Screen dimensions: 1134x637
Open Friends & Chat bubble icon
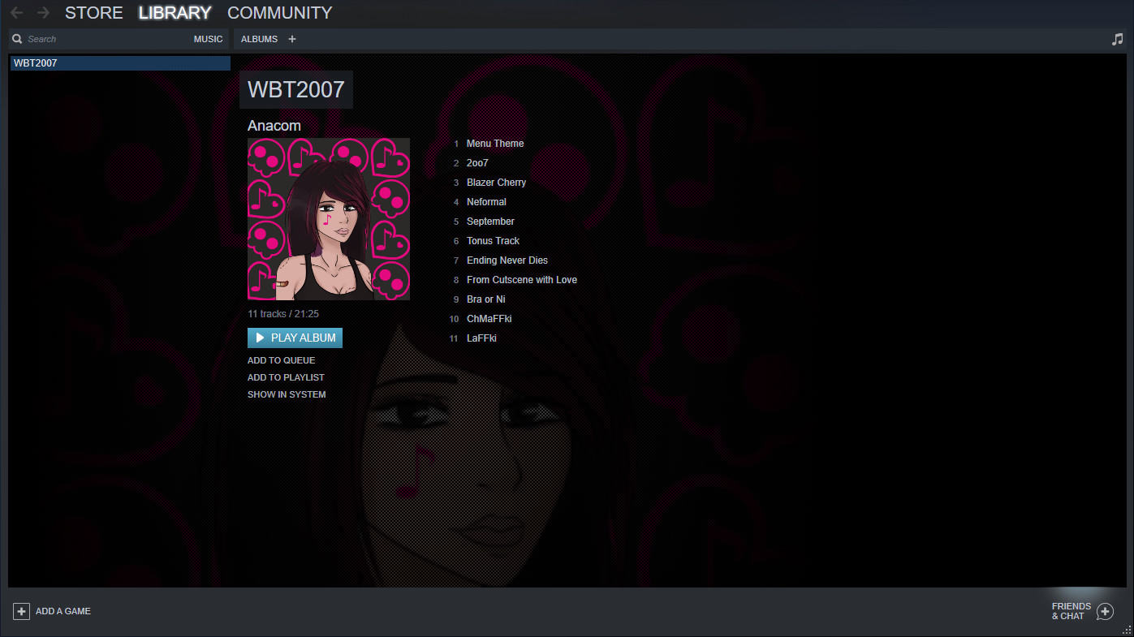[x=1105, y=611]
